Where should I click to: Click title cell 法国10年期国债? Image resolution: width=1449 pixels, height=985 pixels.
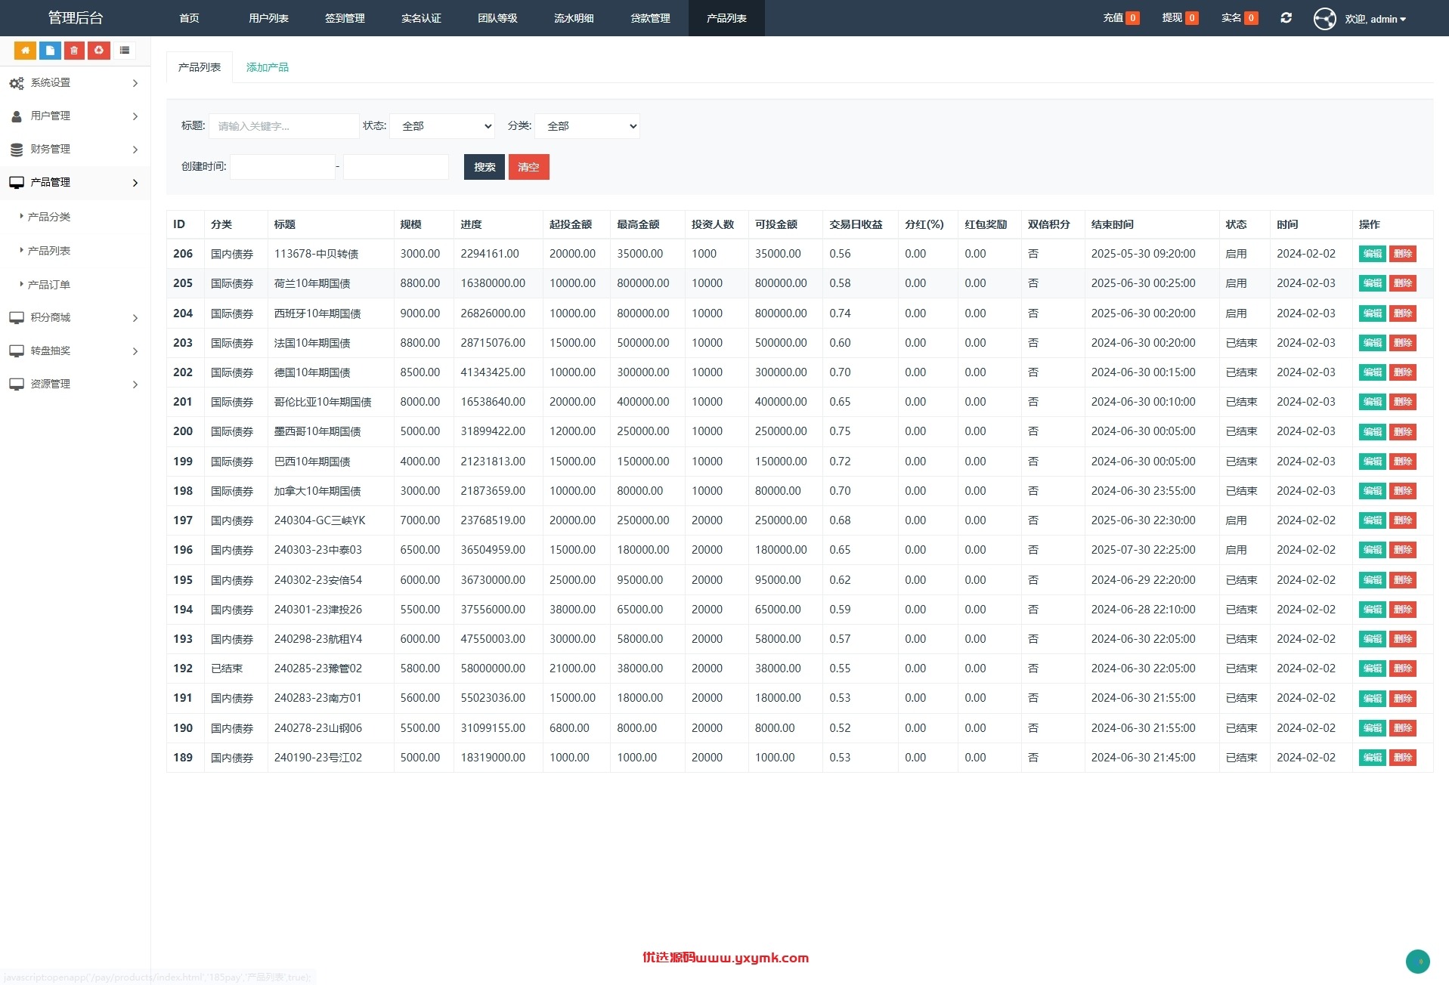(x=311, y=343)
